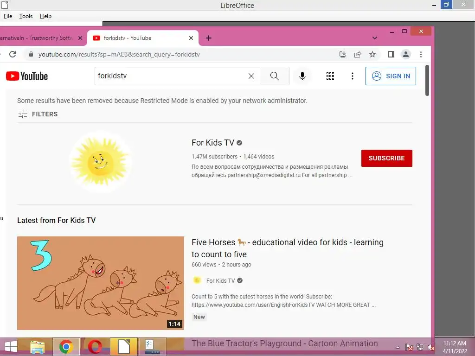
Task: Click the 'New' badge on Five Horses
Action: click(199, 317)
